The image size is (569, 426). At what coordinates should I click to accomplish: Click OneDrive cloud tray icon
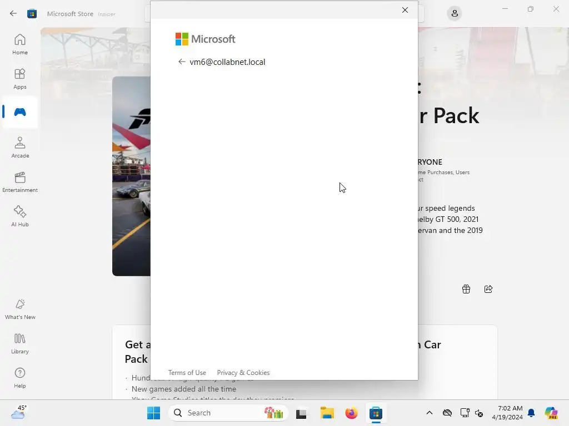(x=447, y=413)
